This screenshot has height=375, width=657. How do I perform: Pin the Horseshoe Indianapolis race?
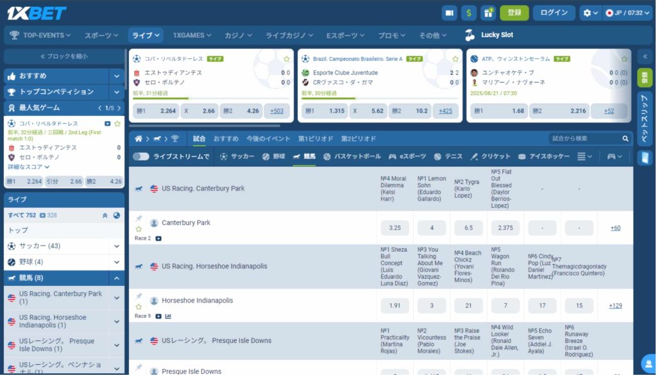coord(139,296)
